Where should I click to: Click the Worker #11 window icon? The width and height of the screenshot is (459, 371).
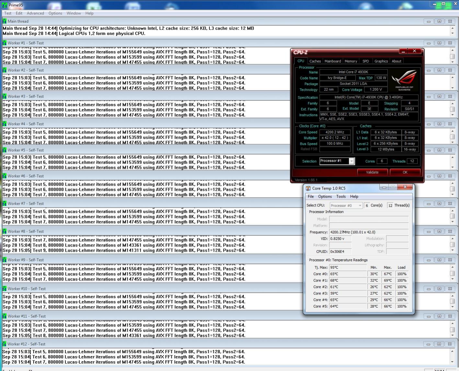tap(5, 316)
